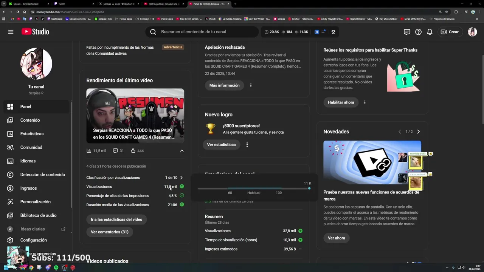
Task: Click Ver estadísticas button
Action: 221,145
